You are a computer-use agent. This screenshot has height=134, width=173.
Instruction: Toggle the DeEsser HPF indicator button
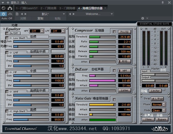pos(124,71)
